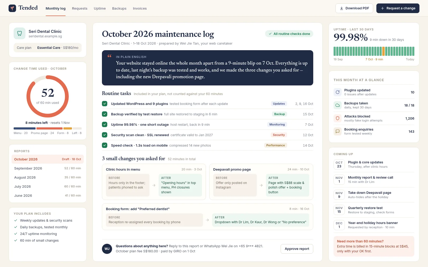Click the Tended sprout logo icon
The image size is (428, 267).
(12, 8)
